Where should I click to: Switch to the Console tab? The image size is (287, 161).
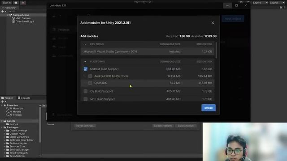24,98
